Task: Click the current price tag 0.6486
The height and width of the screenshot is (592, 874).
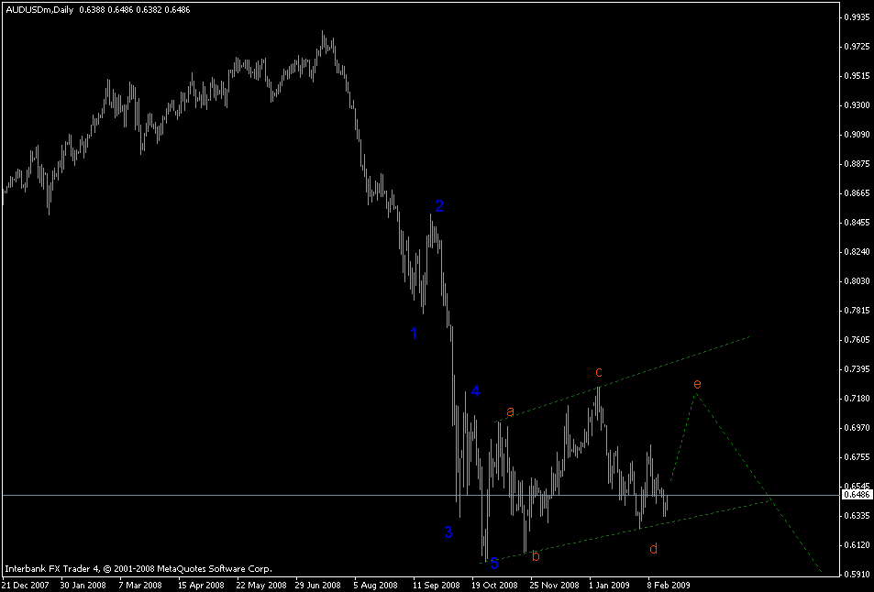Action: 857,495
